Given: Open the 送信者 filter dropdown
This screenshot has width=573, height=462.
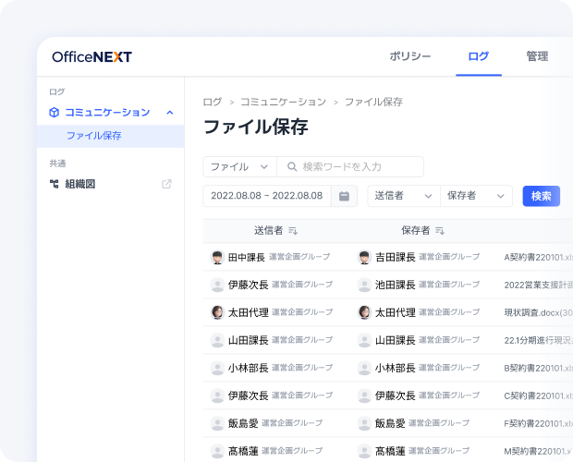Looking at the screenshot, I should click(x=403, y=196).
